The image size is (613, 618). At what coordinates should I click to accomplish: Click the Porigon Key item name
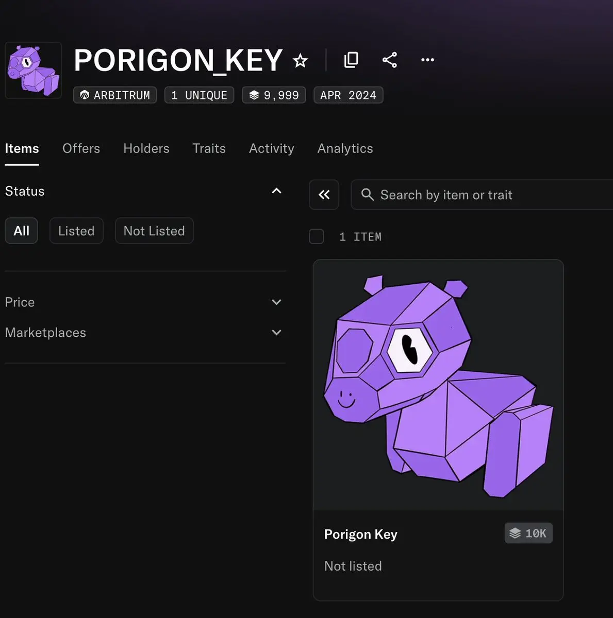pyautogui.click(x=361, y=534)
